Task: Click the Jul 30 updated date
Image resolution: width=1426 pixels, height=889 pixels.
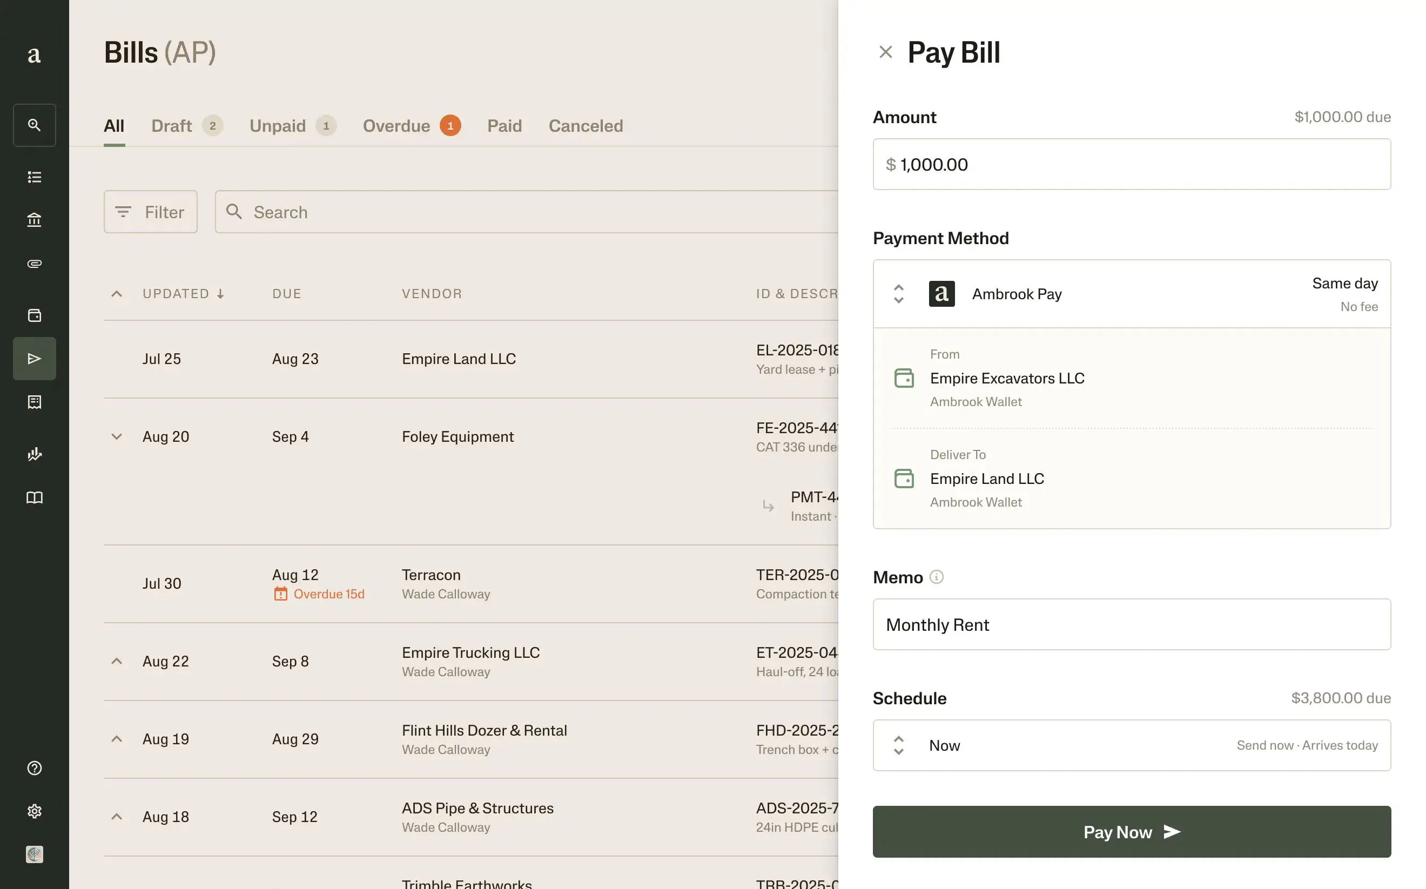Action: click(x=162, y=583)
